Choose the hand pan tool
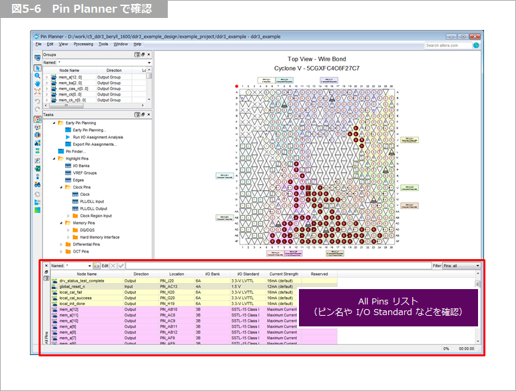This screenshot has height=391, width=516. click(x=37, y=84)
